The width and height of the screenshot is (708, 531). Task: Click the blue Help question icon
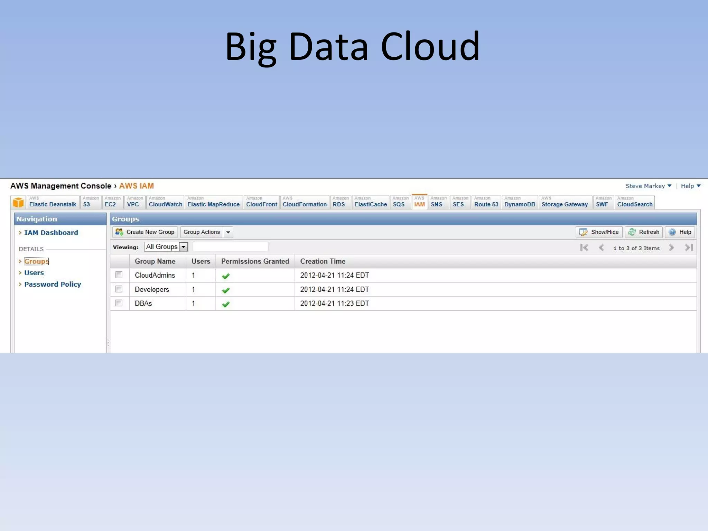tap(672, 232)
